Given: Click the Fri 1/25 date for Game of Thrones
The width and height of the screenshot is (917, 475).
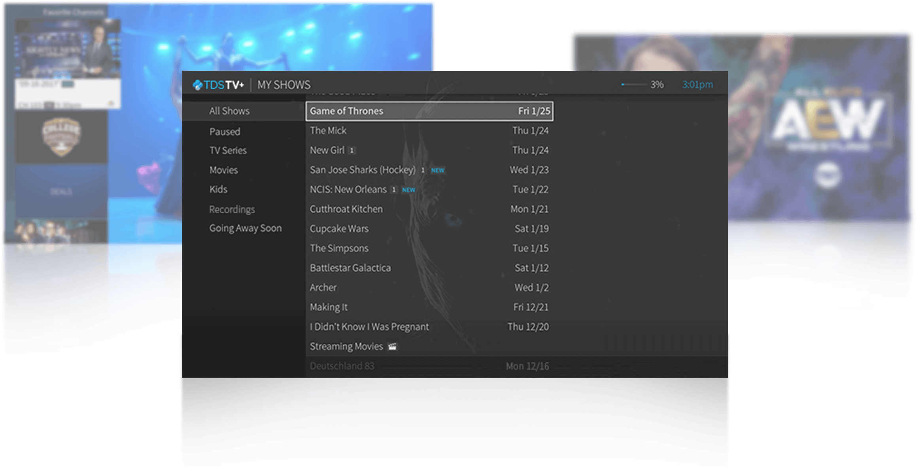Looking at the screenshot, I should click(x=534, y=111).
